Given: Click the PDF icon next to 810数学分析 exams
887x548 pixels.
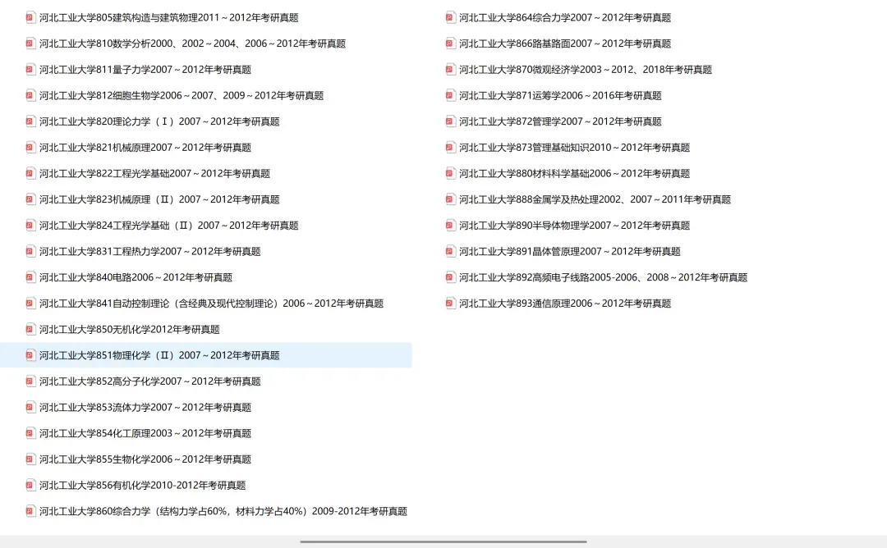Looking at the screenshot, I should [29, 43].
